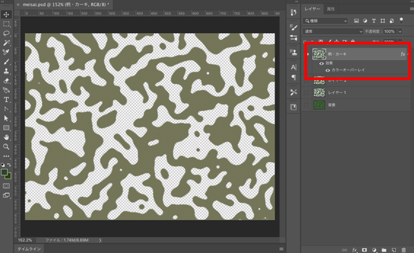Open the layer filter 種類 dropdown

[x=326, y=21]
